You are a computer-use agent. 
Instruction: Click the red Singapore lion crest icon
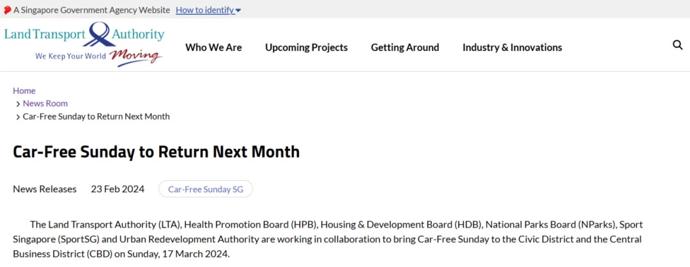pyautogui.click(x=7, y=10)
